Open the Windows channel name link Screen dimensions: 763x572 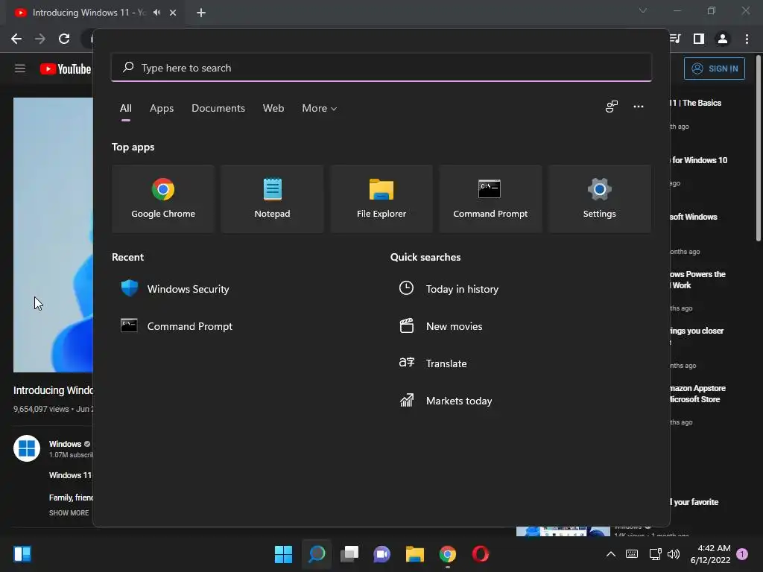point(65,444)
